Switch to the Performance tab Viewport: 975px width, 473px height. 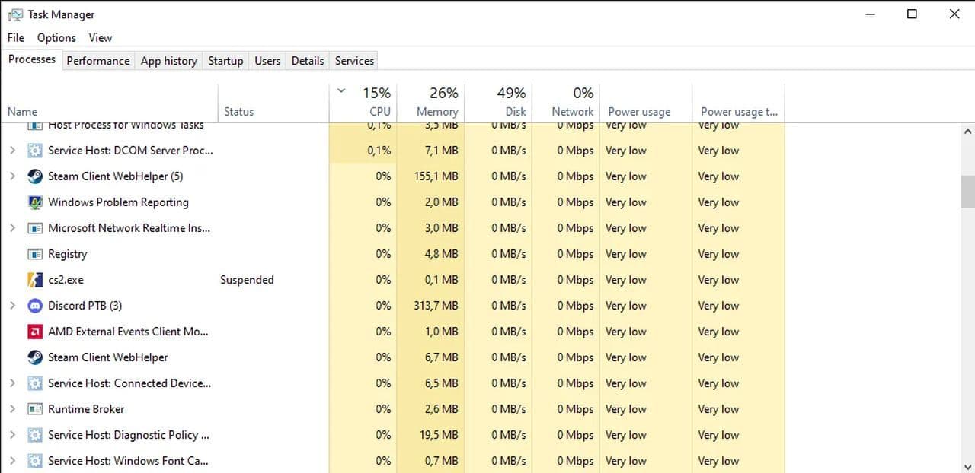point(97,61)
